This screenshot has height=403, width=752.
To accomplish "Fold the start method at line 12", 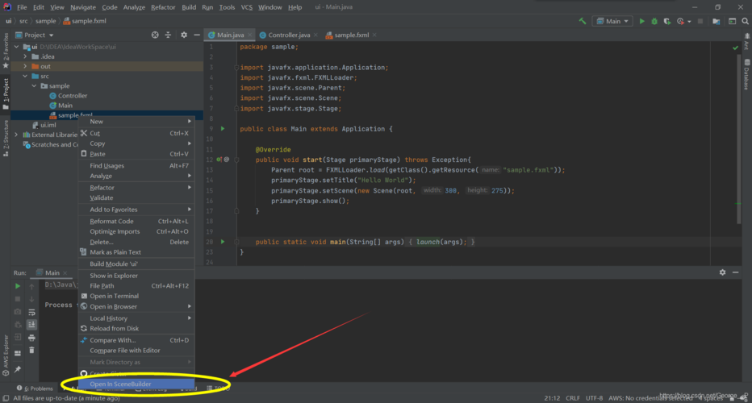I will [236, 160].
